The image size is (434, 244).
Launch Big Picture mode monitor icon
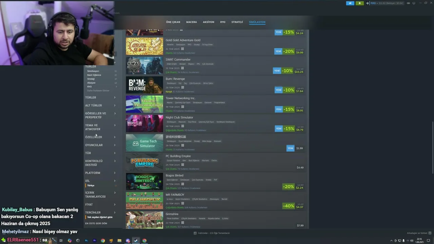coord(414,3)
